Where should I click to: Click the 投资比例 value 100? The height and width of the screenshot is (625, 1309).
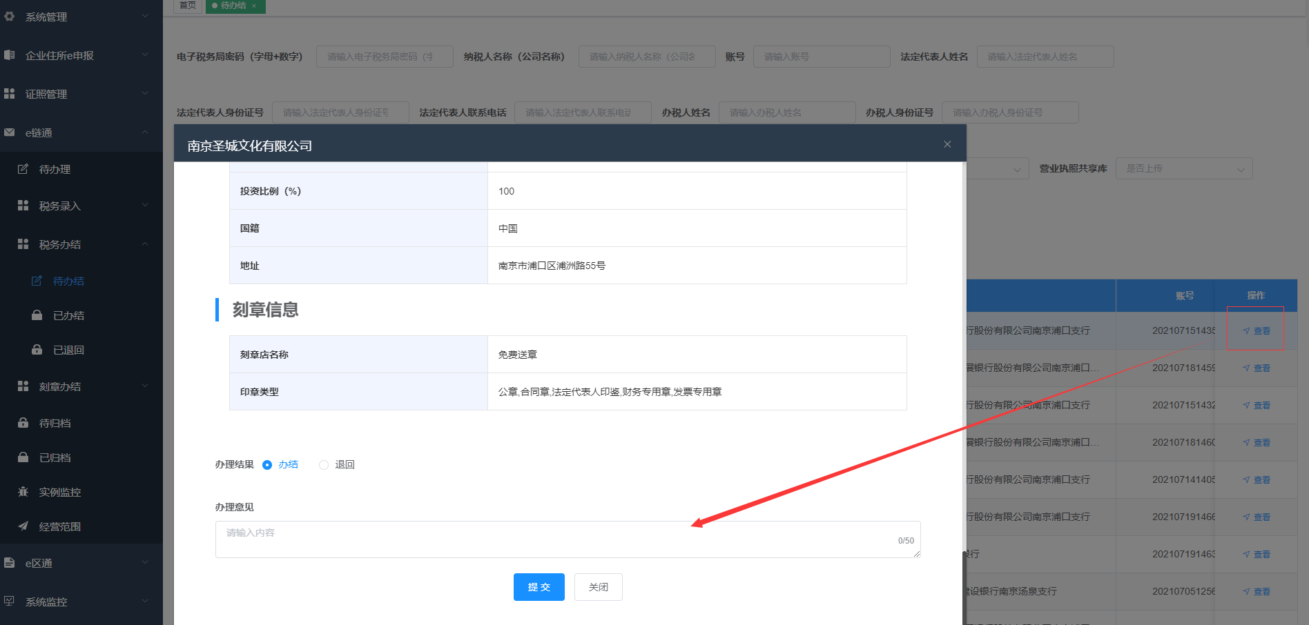pyautogui.click(x=506, y=191)
